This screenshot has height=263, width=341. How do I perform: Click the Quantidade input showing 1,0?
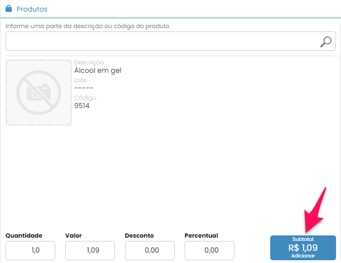click(30, 250)
